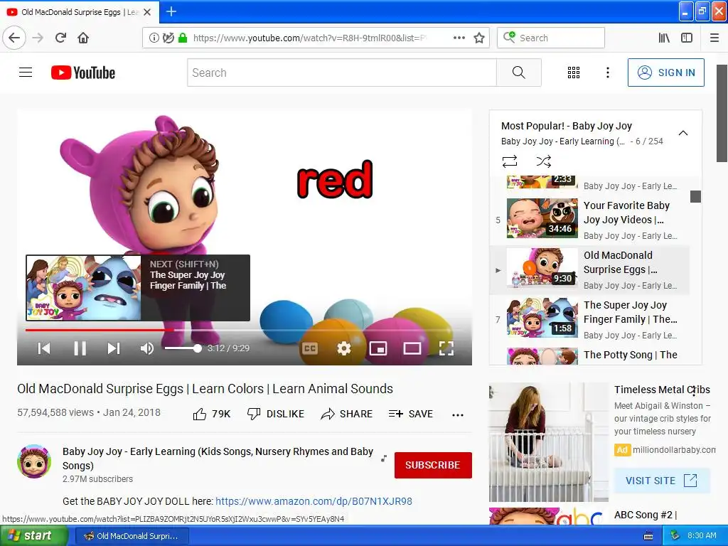
Task: Like the video with thumbs up
Action: click(211, 414)
